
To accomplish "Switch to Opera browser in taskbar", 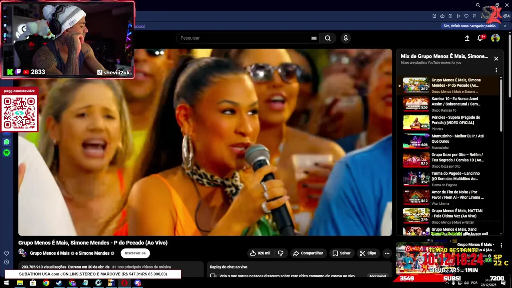I will pyautogui.click(x=125, y=283).
